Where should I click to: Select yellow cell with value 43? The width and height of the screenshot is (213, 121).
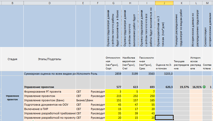[x=147, y=113]
